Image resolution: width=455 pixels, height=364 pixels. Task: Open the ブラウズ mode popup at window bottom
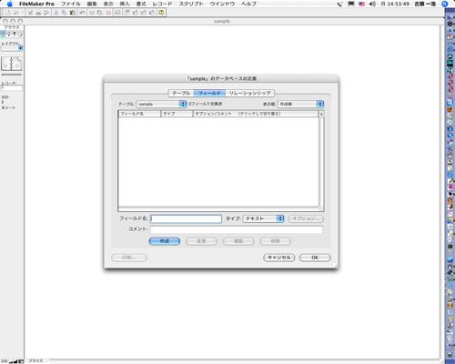(35, 361)
